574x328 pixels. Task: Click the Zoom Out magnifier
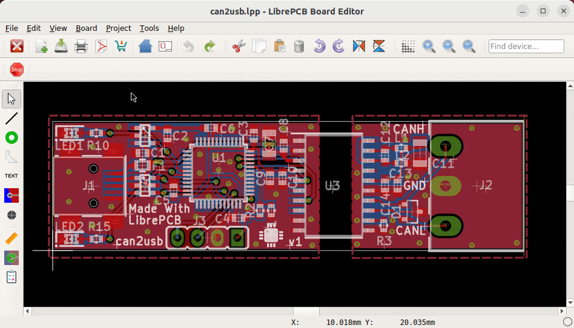(x=449, y=46)
